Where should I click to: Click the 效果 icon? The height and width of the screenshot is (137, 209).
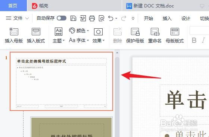coord(99,32)
